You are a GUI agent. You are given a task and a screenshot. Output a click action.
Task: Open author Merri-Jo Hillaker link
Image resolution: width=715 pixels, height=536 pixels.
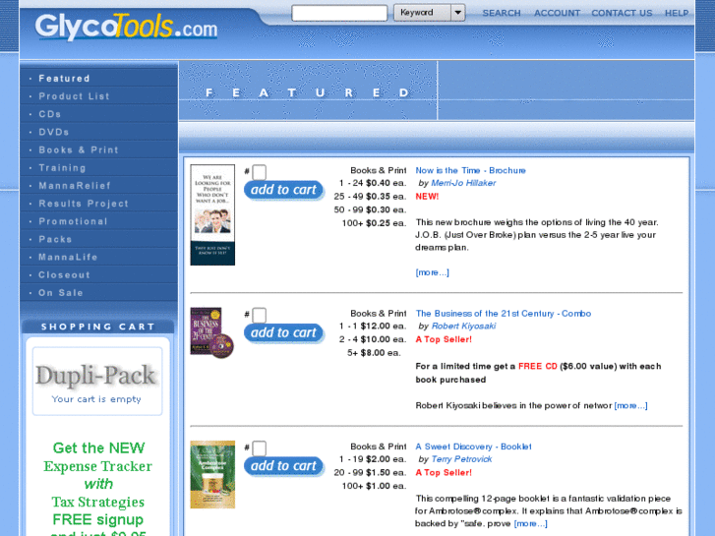pyautogui.click(x=463, y=183)
